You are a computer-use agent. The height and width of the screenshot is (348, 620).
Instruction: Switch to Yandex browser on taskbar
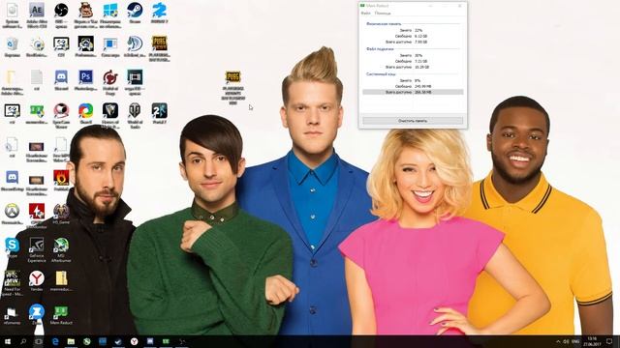[134, 341]
